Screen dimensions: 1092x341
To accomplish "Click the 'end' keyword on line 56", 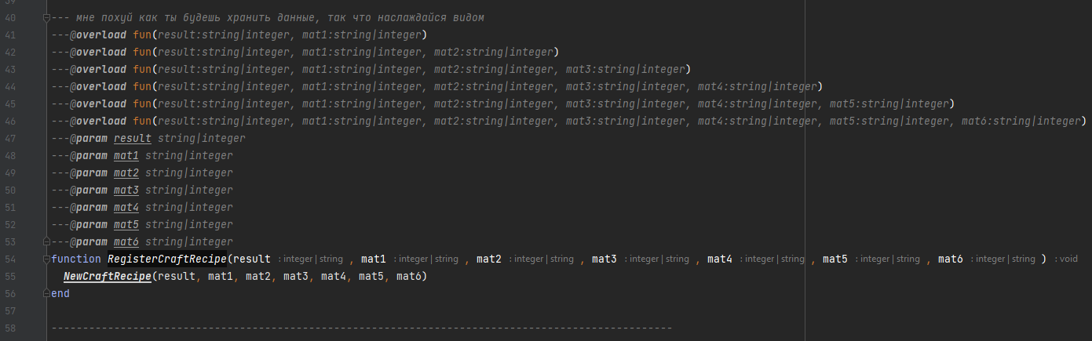I will 60,294.
